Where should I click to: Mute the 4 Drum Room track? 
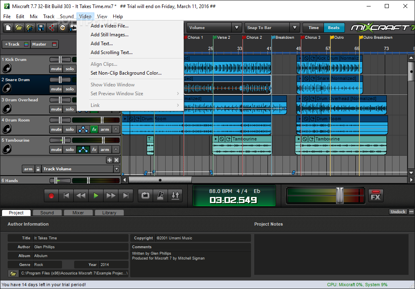coord(56,130)
